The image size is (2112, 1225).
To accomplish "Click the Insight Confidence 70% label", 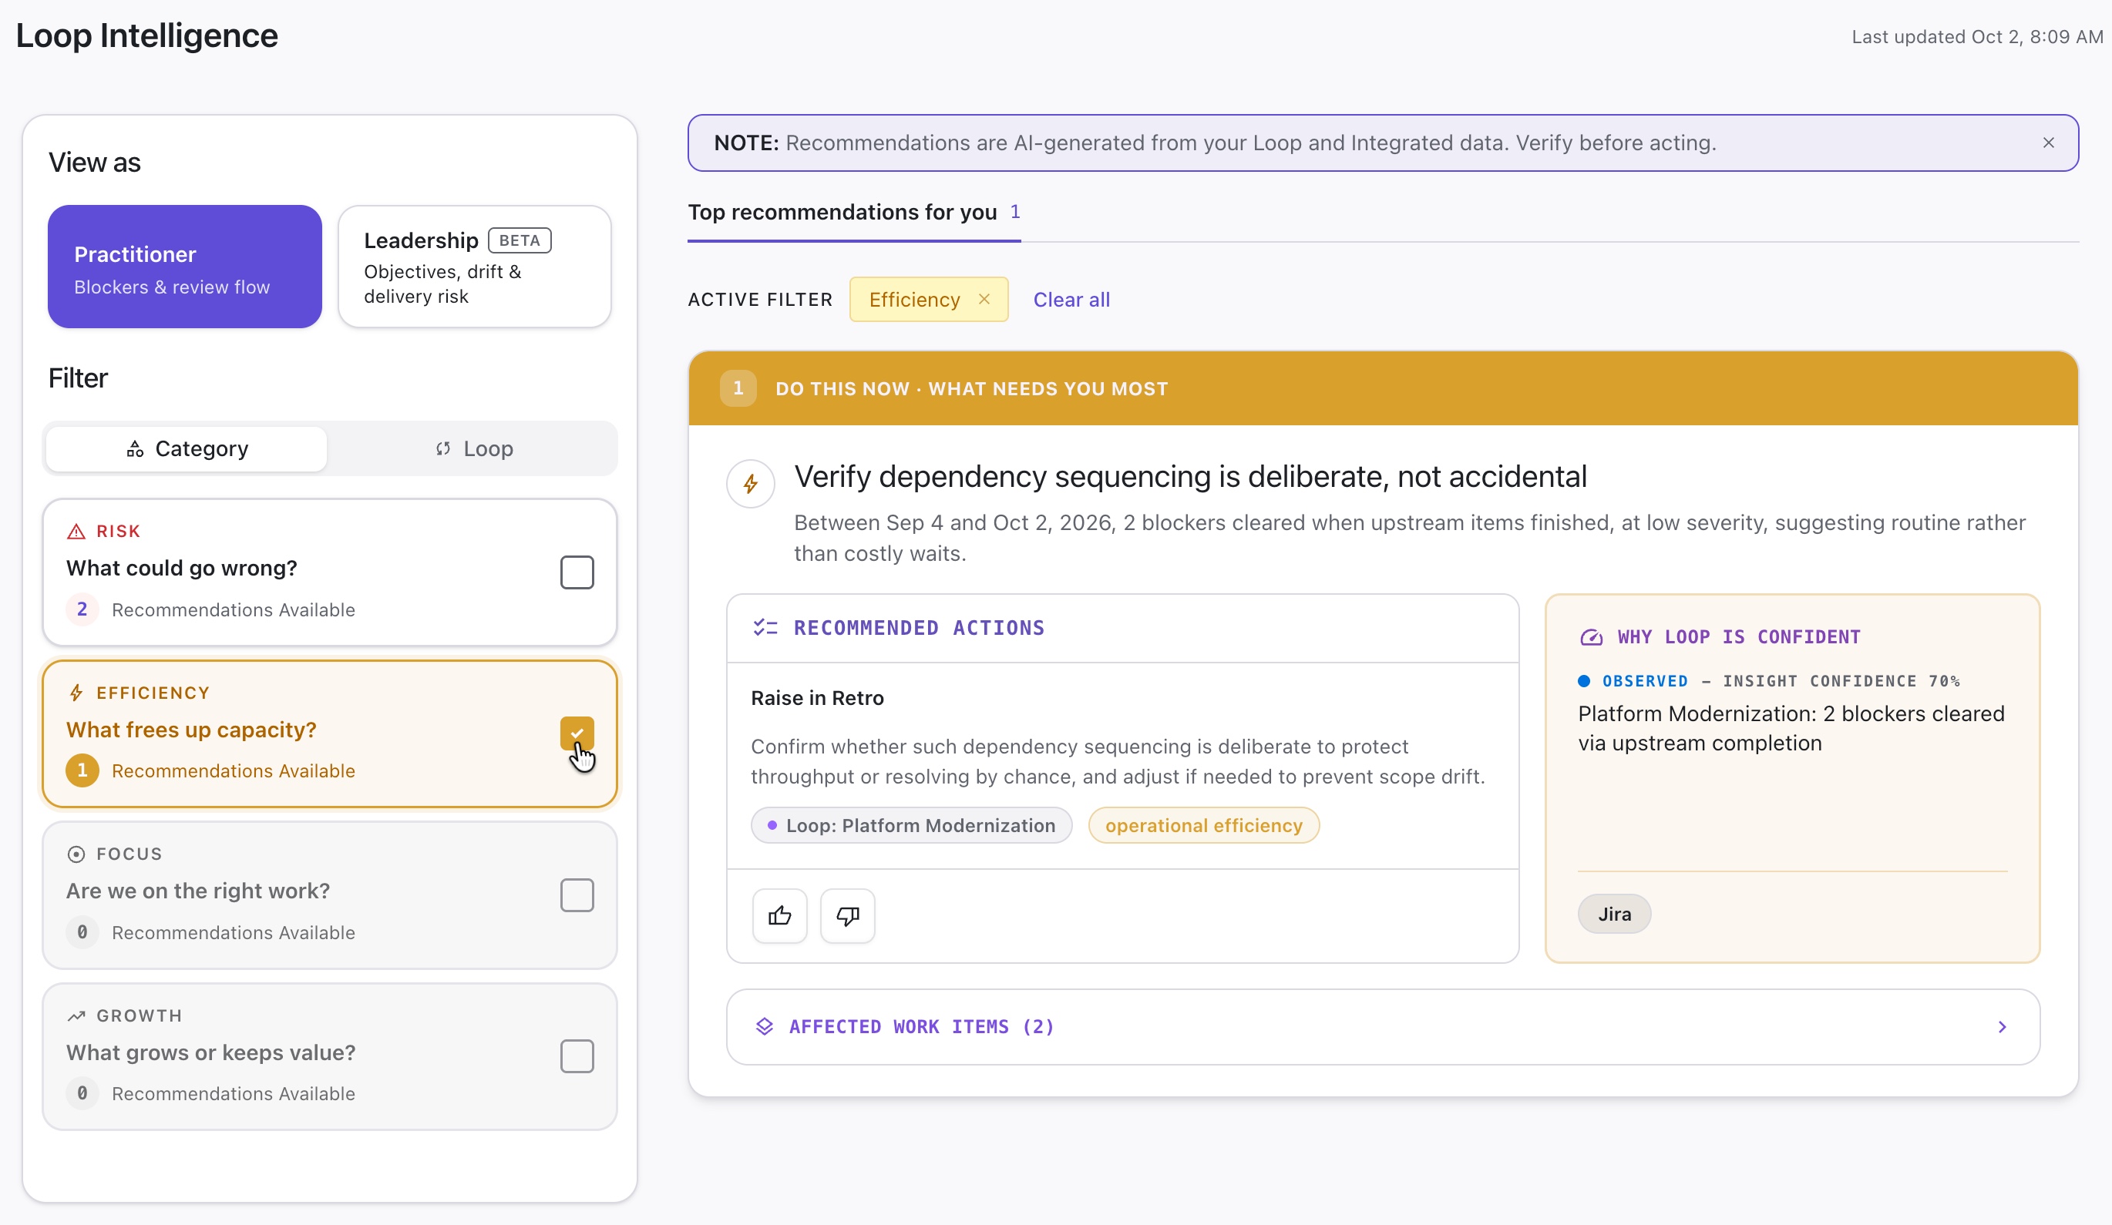I will pyautogui.click(x=1841, y=681).
